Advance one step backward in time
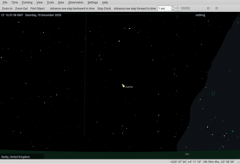240x164 pixels. pos(72,8)
